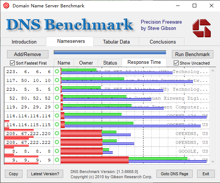
Task: Open the Introduction tab
Action: [x=24, y=42]
